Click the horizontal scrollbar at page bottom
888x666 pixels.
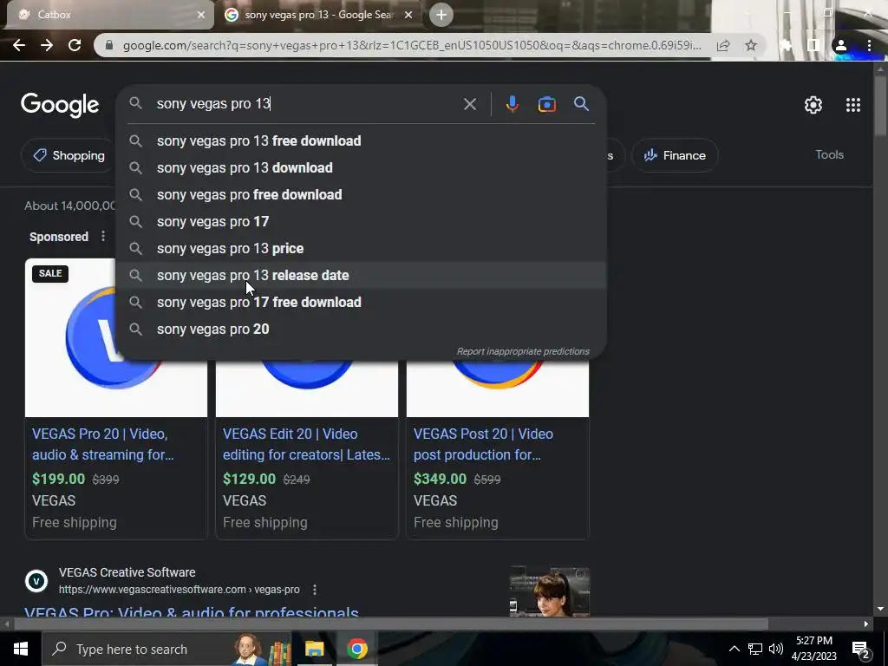tap(391, 624)
